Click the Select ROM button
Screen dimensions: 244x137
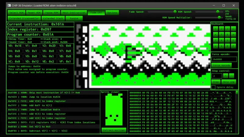tap(16, 12)
